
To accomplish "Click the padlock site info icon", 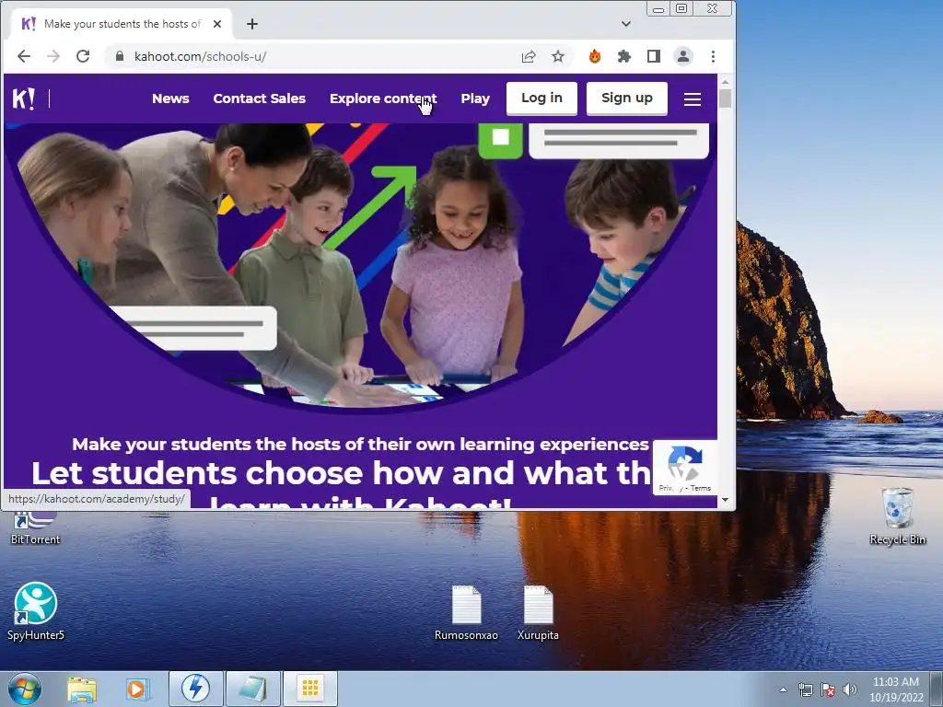I will click(x=120, y=56).
